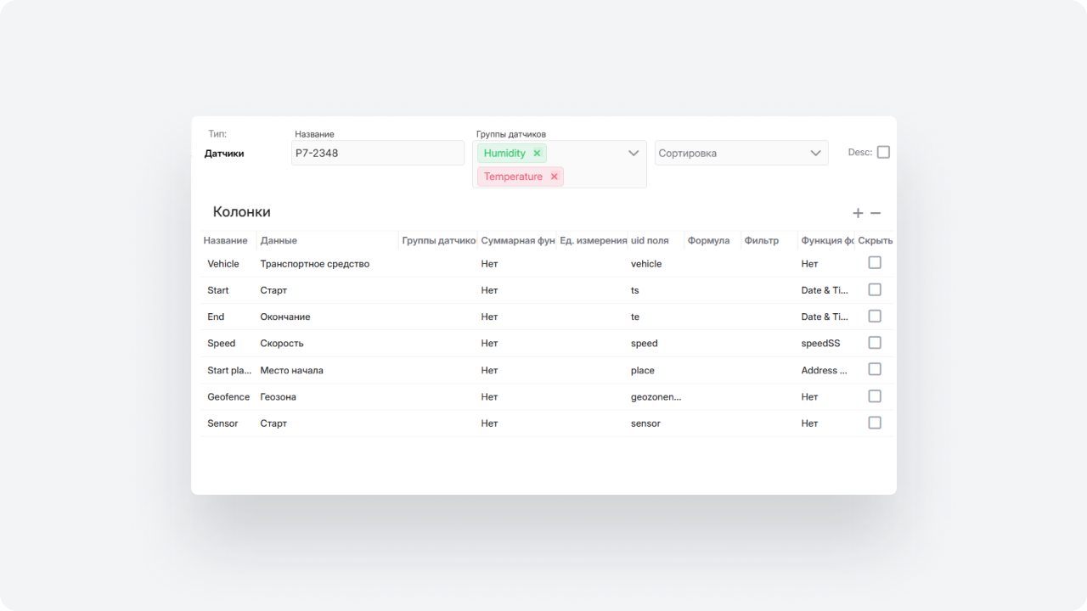Enable hide checkbox for Speed row

[875, 343]
